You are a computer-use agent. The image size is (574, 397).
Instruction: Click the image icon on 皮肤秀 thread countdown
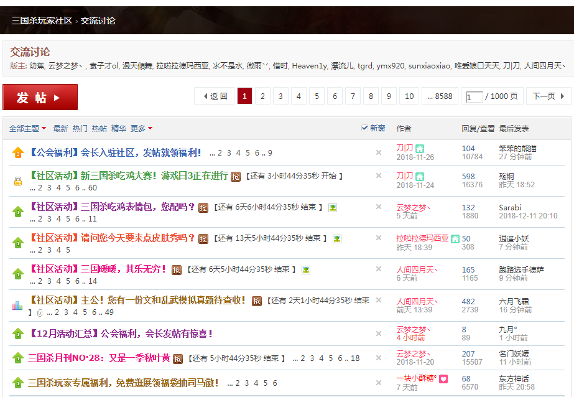(x=336, y=240)
